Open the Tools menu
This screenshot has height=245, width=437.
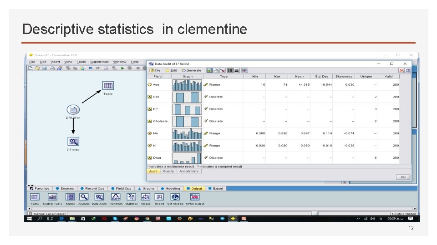point(81,62)
